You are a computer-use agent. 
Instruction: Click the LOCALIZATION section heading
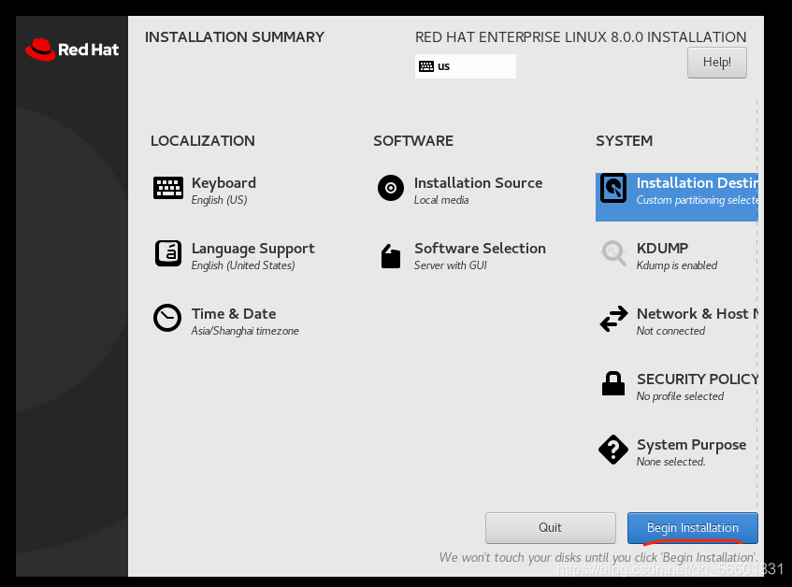(203, 141)
